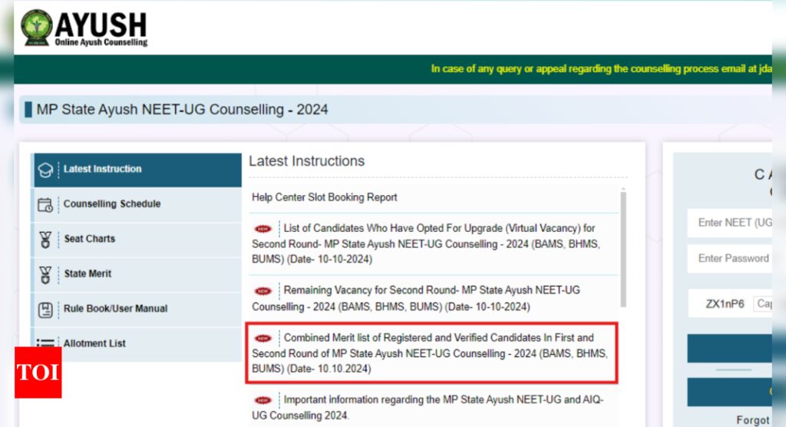
Task: Open the Combined Merit list of Registered Candidates
Action: pos(431,353)
